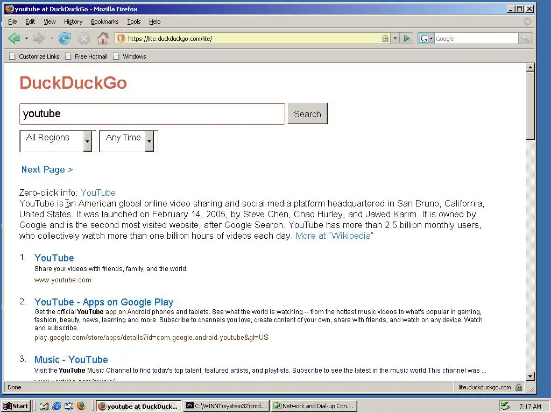The height and width of the screenshot is (413, 551).
Task: Click the Start button
Action: (16, 407)
